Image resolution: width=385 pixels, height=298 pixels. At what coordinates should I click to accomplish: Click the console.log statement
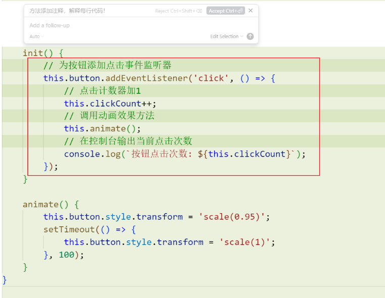tap(184, 154)
